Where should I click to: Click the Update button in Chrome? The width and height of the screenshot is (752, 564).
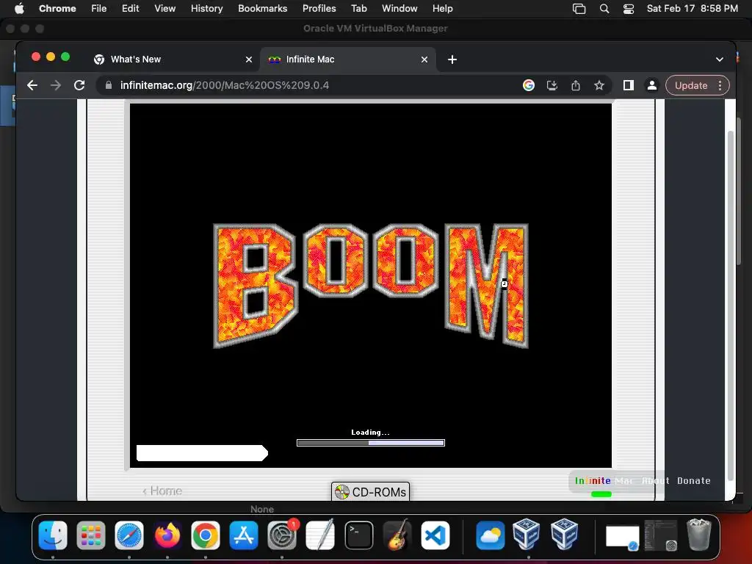point(691,85)
